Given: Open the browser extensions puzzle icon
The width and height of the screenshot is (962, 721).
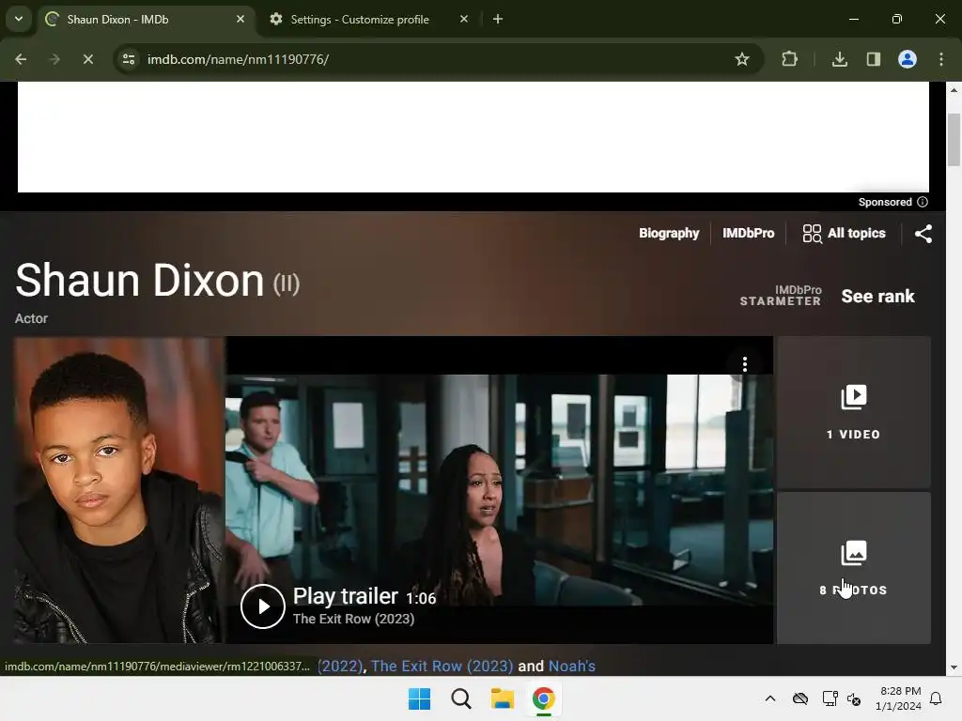Looking at the screenshot, I should click(789, 59).
